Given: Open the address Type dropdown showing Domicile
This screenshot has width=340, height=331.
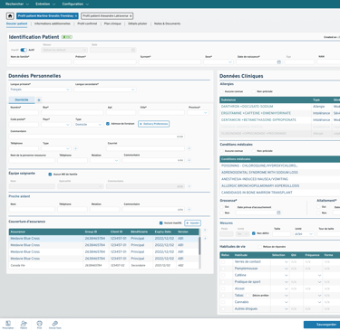Looking at the screenshot, I should 89,125.
